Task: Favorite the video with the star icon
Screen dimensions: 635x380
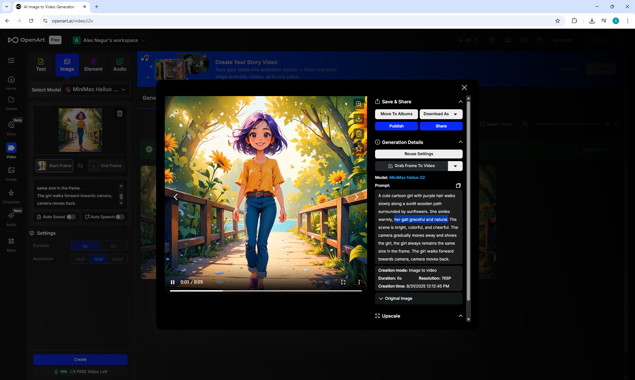Action: coord(359,149)
